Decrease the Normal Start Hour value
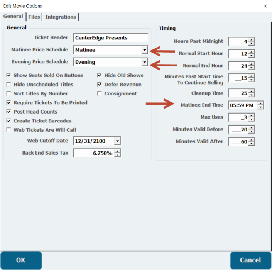The height and width of the screenshot is (270, 272). click(252, 56)
